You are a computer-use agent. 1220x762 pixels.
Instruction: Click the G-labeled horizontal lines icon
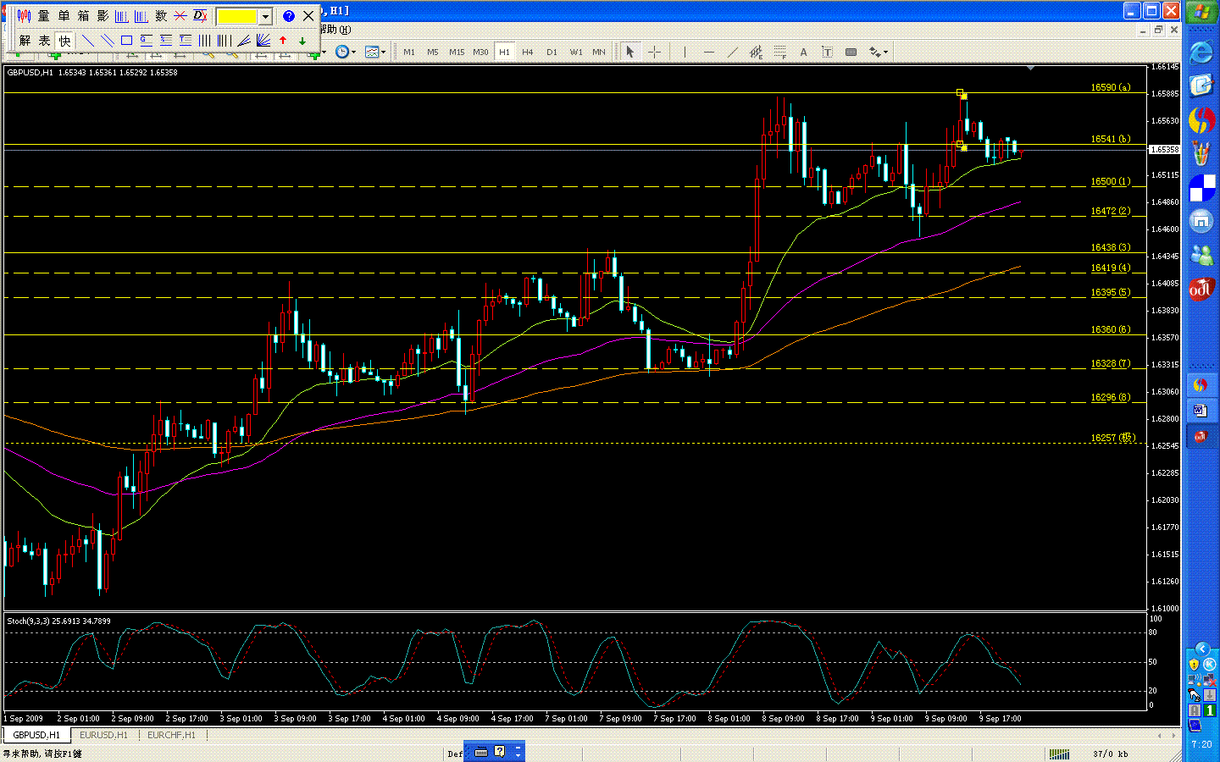pyautogui.click(x=146, y=41)
